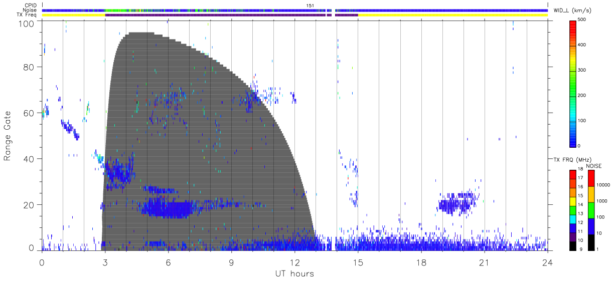Click the 11 label on TX FRQ scale
616x284 pixels.
(580, 231)
